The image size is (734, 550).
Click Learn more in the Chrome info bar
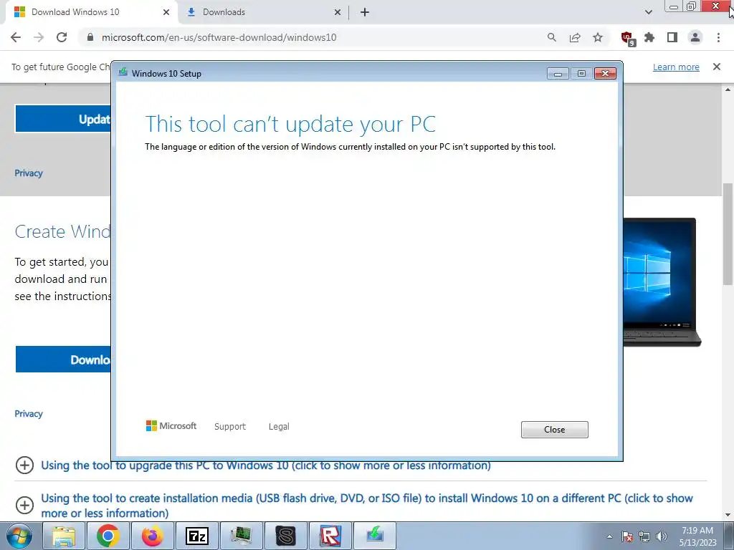pos(676,67)
